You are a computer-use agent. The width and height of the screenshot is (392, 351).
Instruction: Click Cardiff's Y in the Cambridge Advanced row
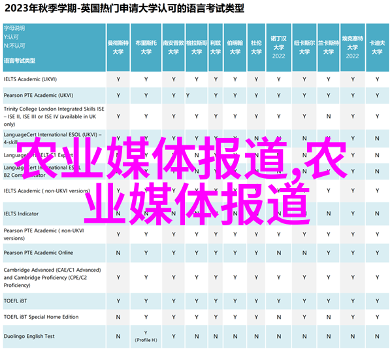[x=377, y=278]
